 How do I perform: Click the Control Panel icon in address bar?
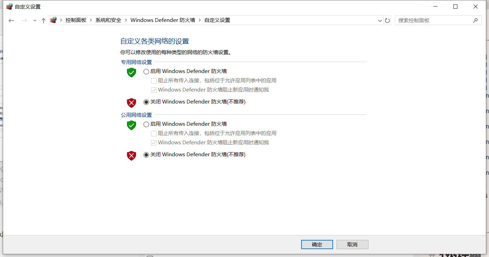click(x=53, y=20)
